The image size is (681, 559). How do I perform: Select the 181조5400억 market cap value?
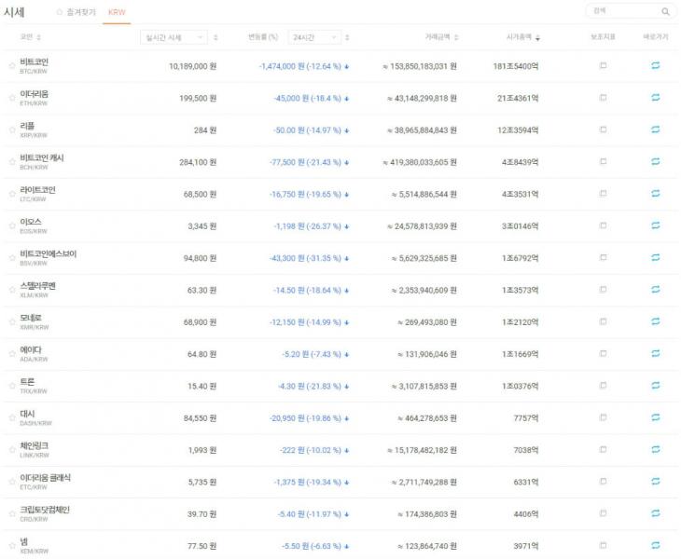[x=516, y=66]
